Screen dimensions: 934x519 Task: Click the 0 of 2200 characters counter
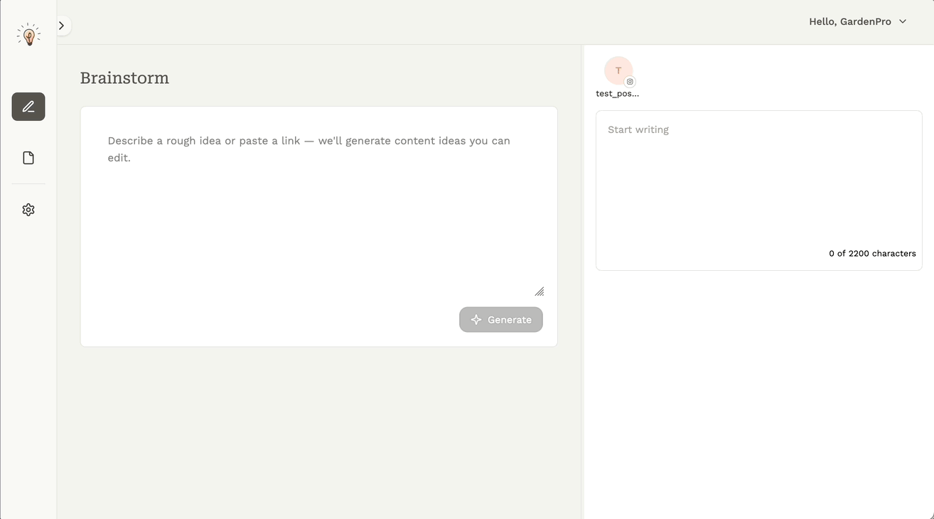click(872, 253)
